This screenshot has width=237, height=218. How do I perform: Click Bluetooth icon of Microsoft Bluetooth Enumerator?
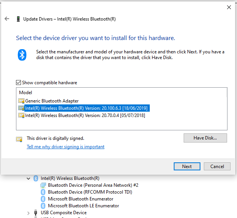pos(43,199)
